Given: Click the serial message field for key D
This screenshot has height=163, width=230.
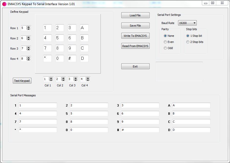Looking at the screenshot, I should tap(191, 130).
